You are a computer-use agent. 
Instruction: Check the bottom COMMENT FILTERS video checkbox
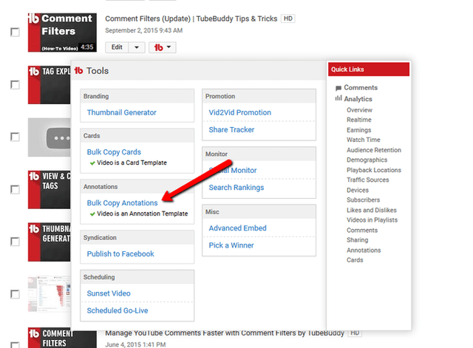15,345
